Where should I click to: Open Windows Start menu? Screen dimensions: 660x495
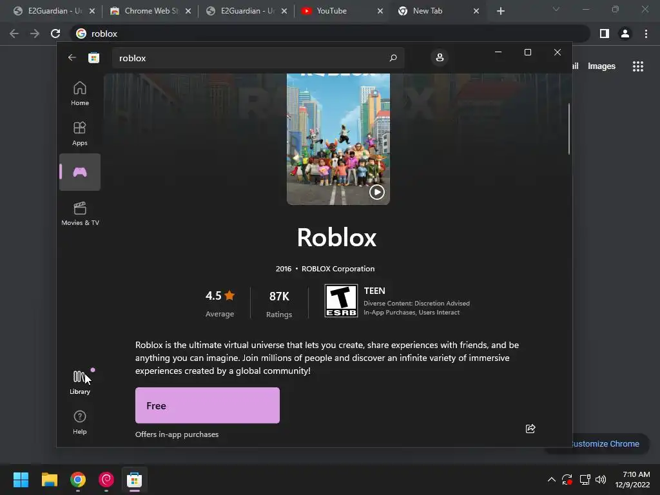click(21, 480)
